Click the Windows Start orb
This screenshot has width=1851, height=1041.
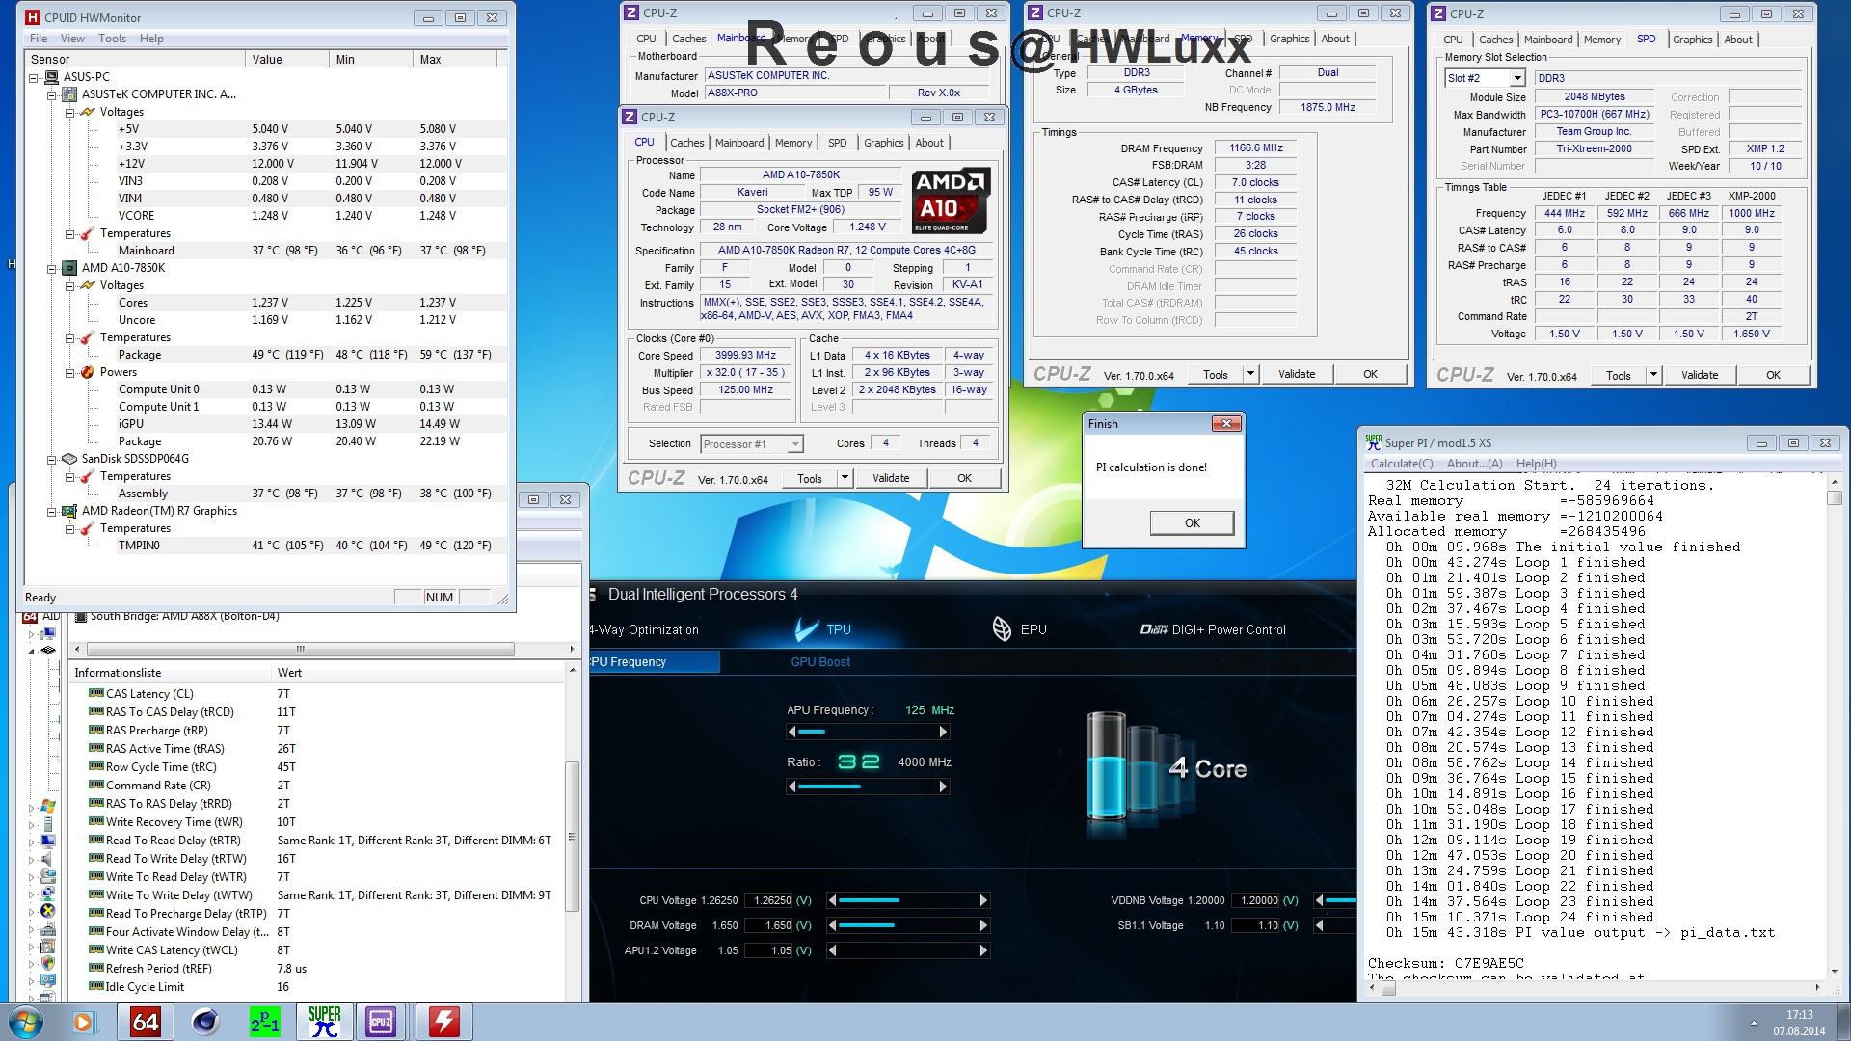coord(25,1022)
